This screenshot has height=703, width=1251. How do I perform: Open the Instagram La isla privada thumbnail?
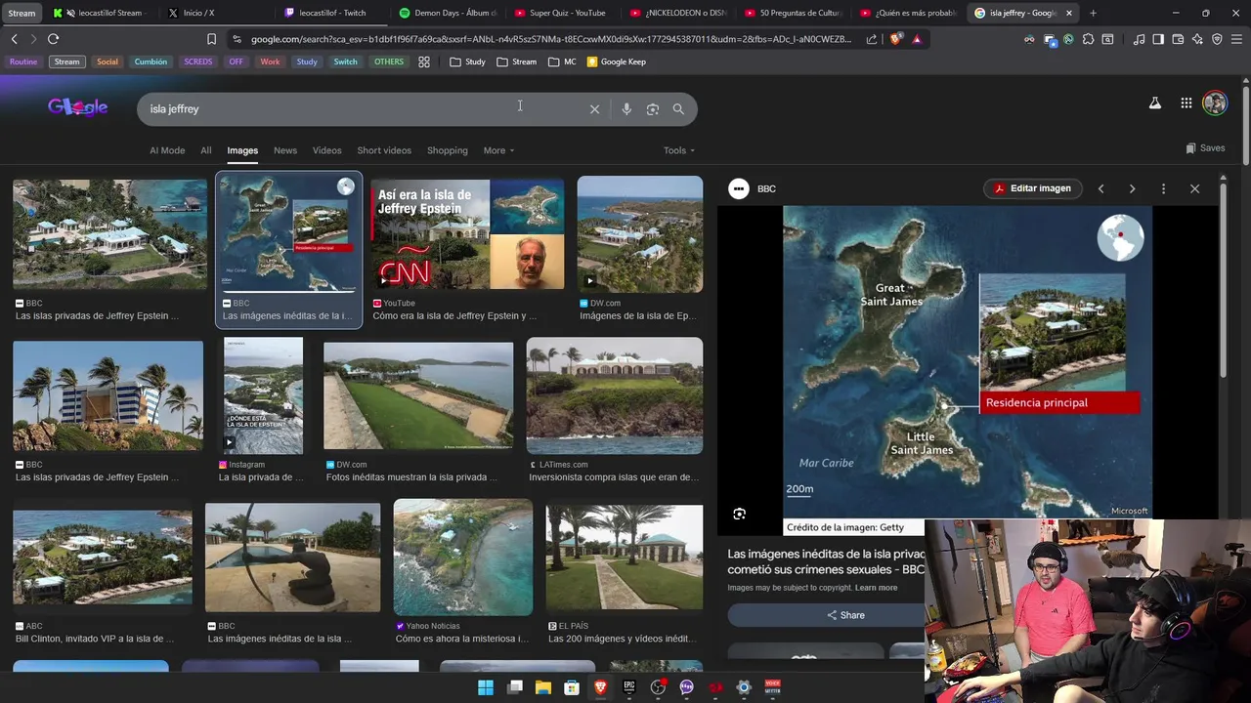coord(263,395)
